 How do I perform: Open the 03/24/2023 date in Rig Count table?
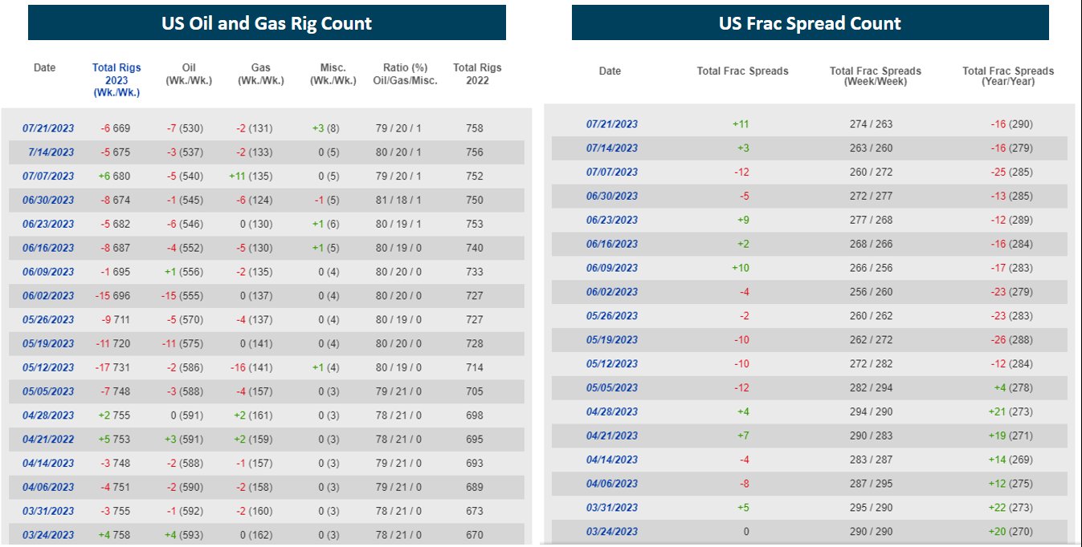[x=48, y=535]
